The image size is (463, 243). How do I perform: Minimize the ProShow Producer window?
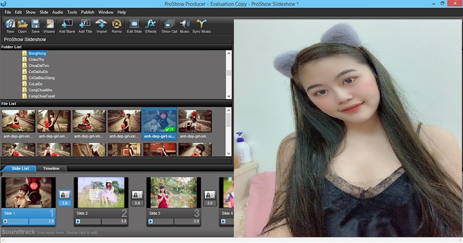[x=433, y=4]
